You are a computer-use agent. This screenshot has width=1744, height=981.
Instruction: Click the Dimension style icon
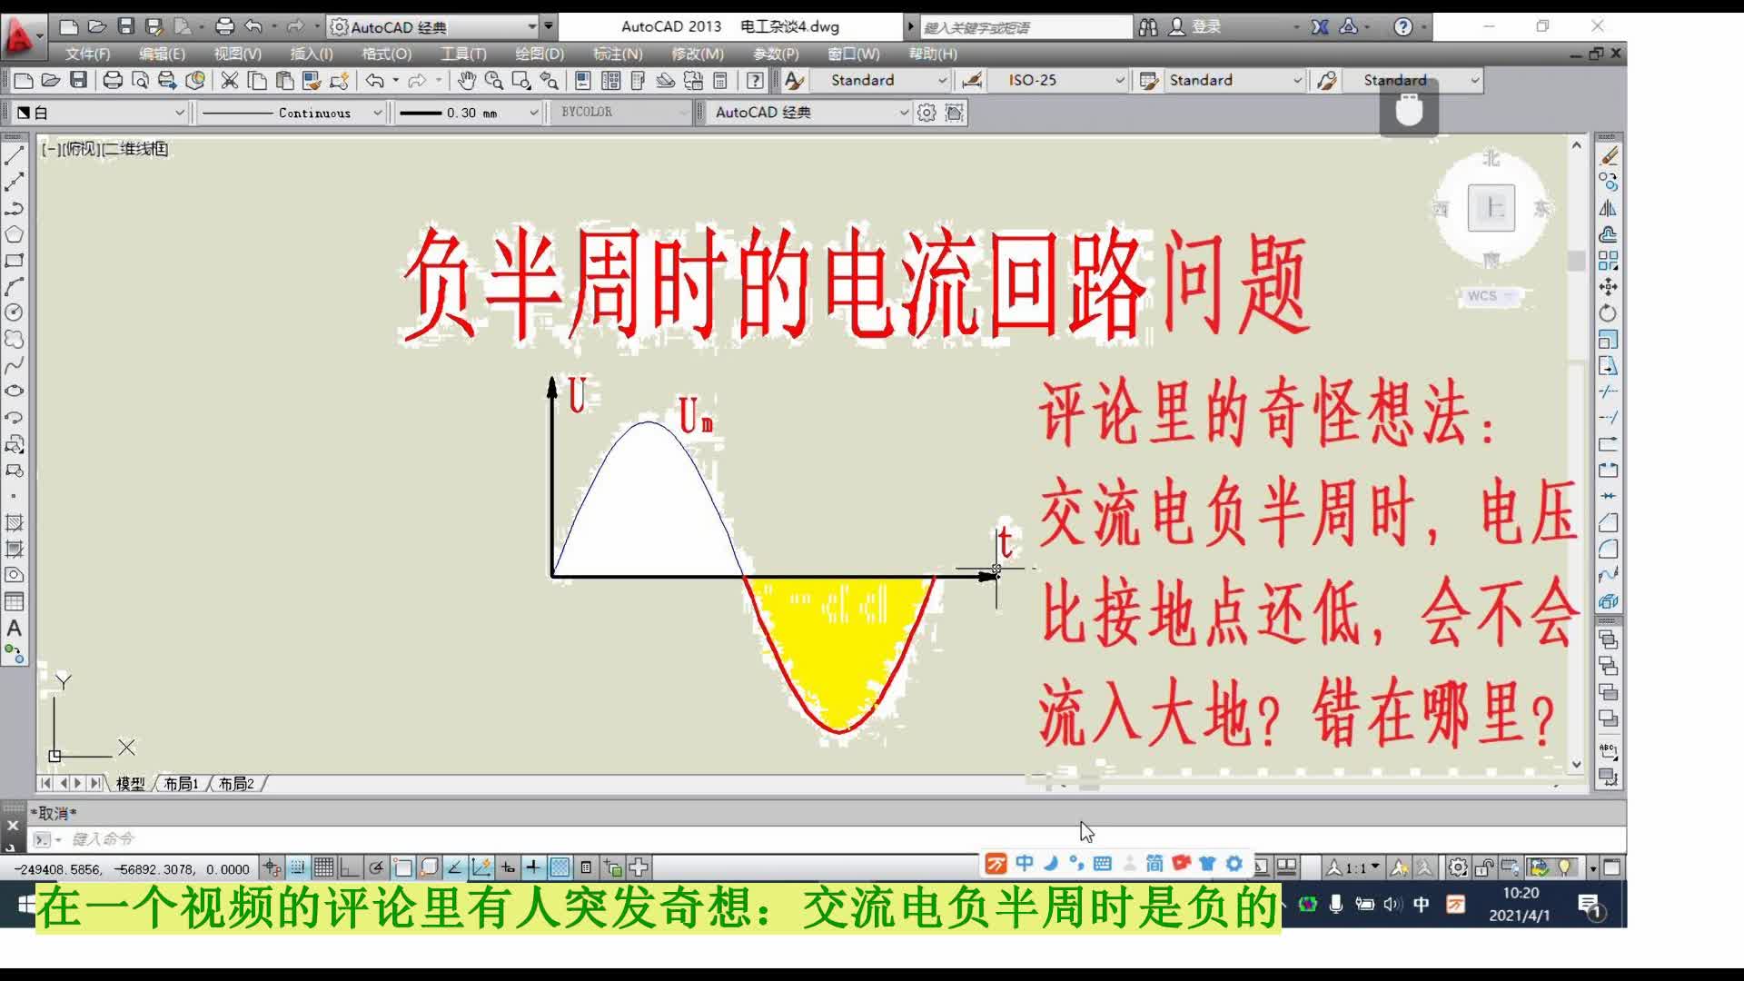click(x=971, y=80)
